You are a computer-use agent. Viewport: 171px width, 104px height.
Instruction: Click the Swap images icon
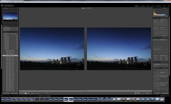tap(136, 93)
